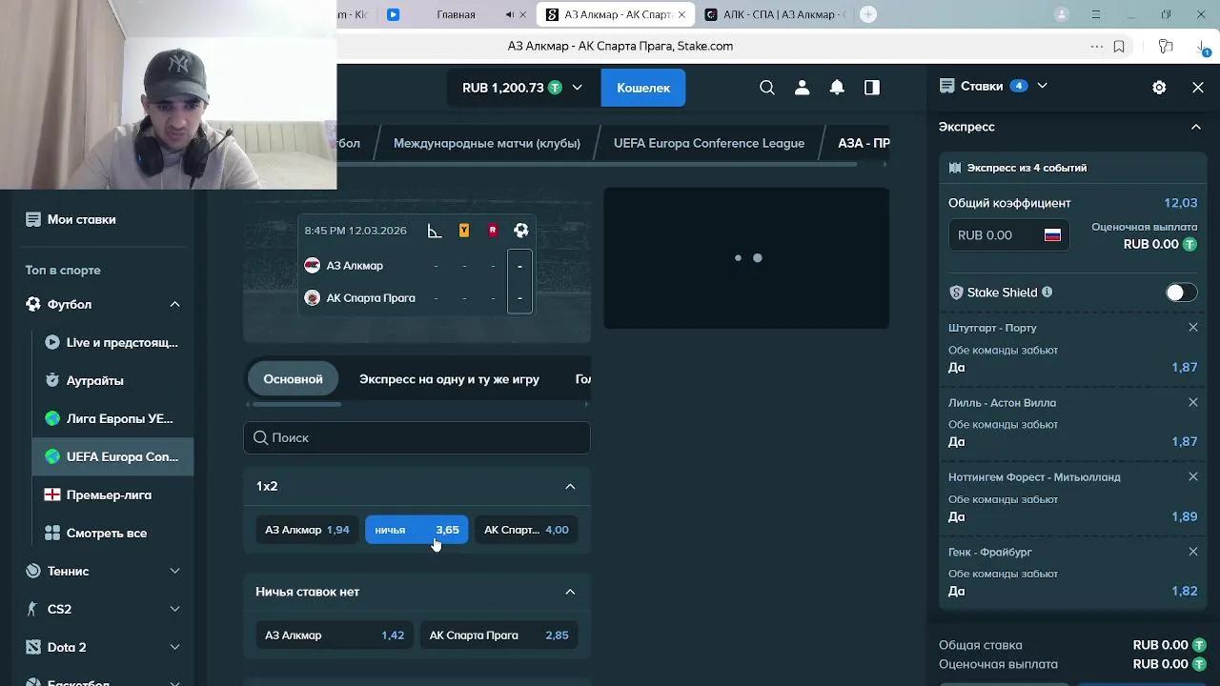Bet on АЗ Алкмар 1,94 in 1x2

tap(307, 530)
